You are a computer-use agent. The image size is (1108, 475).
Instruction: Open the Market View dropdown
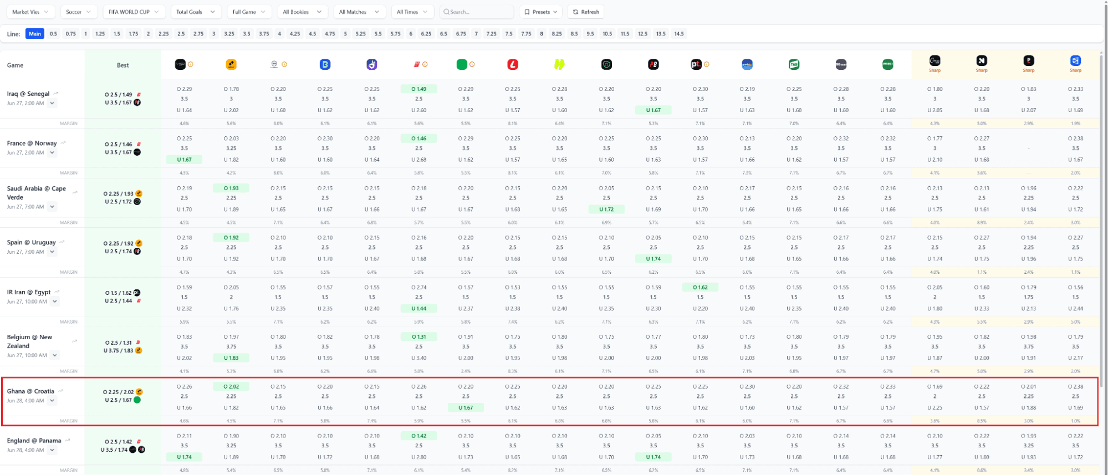tap(30, 12)
